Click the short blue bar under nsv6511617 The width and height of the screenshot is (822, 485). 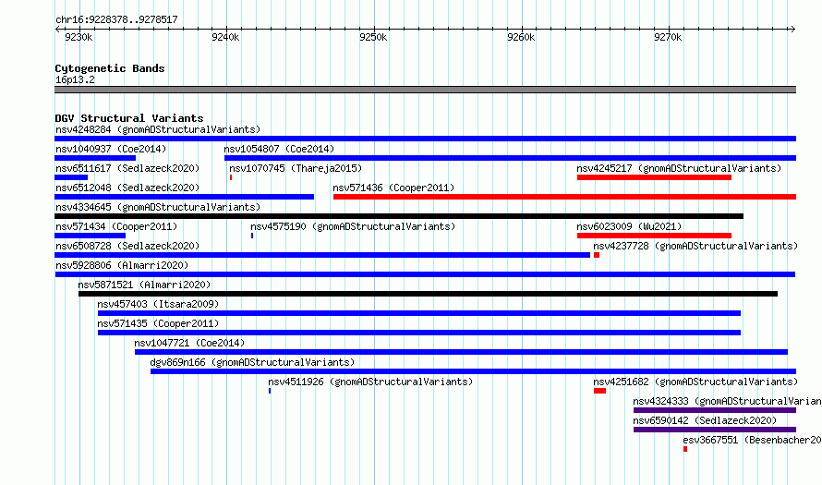point(71,177)
